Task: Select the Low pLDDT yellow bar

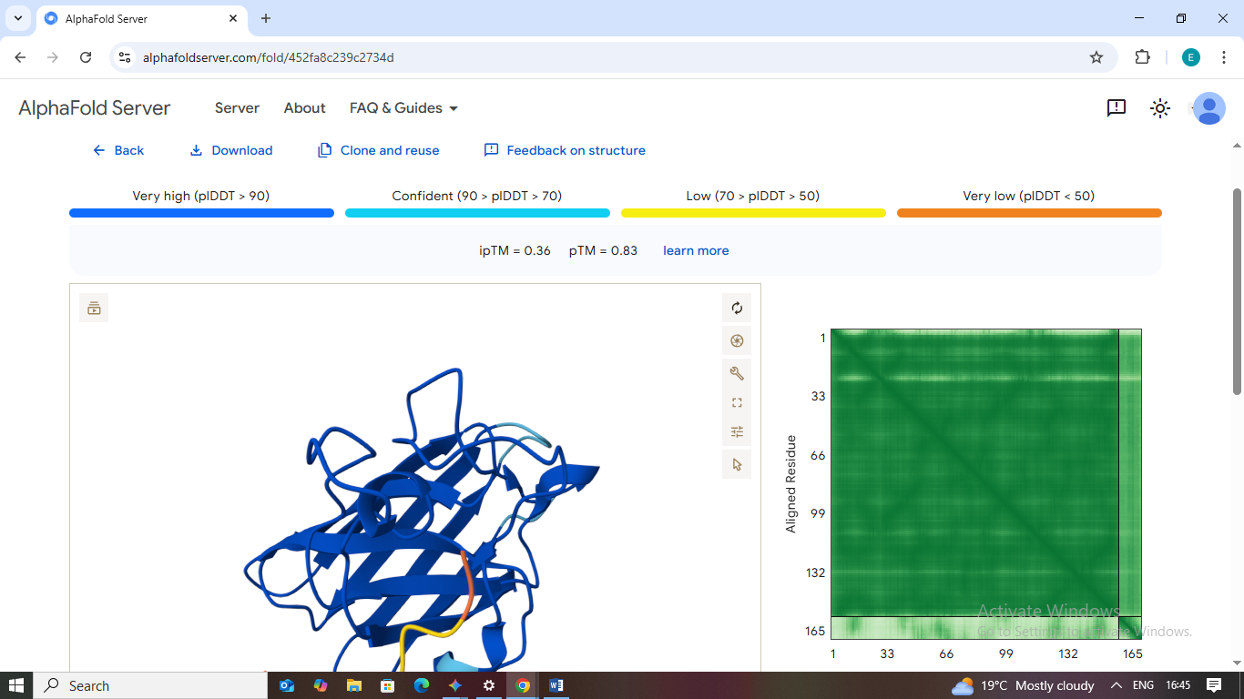Action: pos(753,213)
